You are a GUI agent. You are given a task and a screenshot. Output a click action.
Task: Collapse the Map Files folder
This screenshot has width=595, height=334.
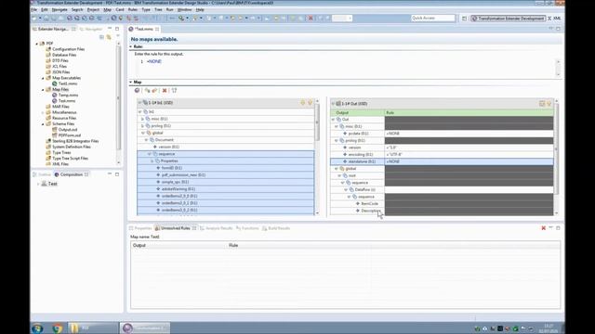coord(43,89)
